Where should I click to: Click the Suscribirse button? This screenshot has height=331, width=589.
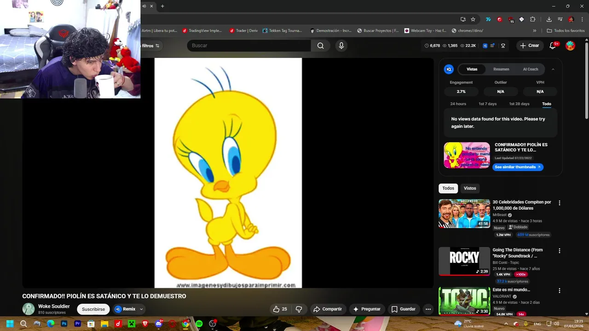[x=93, y=309]
